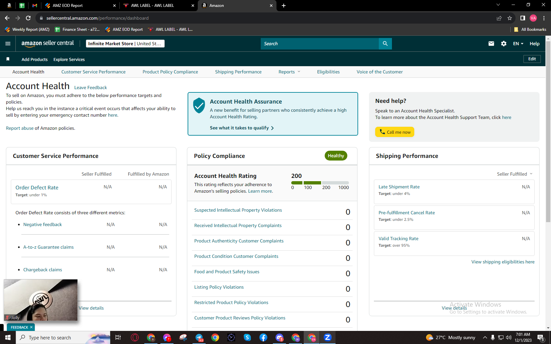
Task: Open Suspected Intellectual Property Violations
Action: pyautogui.click(x=238, y=210)
